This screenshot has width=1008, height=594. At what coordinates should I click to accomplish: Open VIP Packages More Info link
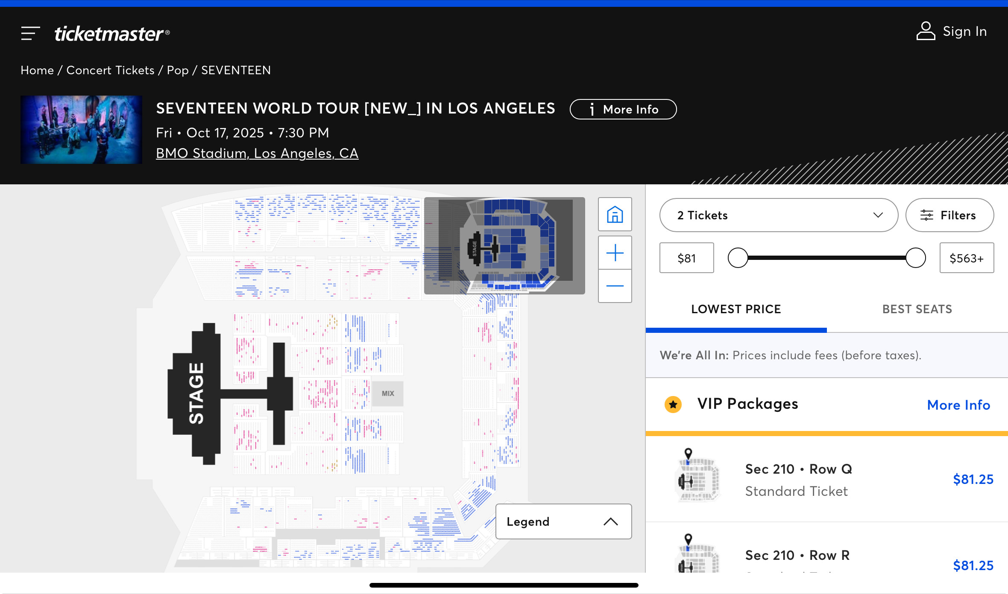click(x=958, y=405)
